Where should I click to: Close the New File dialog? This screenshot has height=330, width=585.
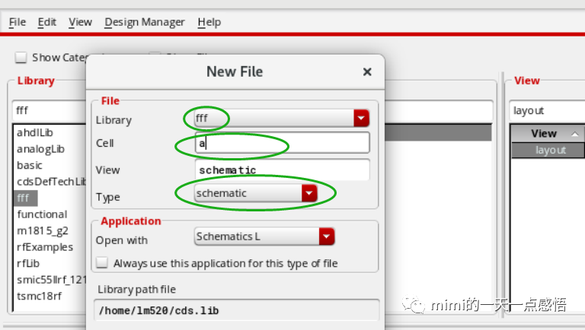point(367,71)
